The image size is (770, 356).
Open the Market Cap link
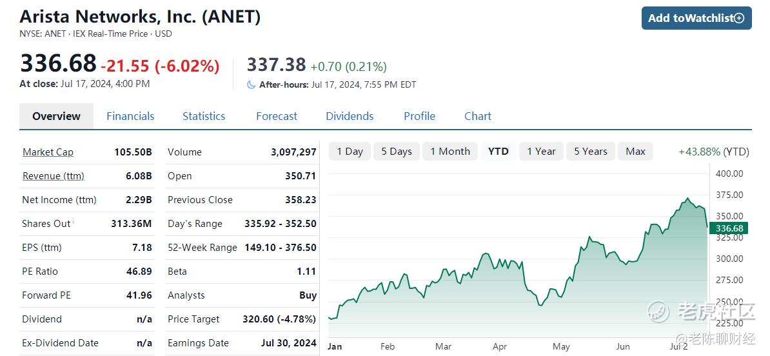tap(48, 152)
